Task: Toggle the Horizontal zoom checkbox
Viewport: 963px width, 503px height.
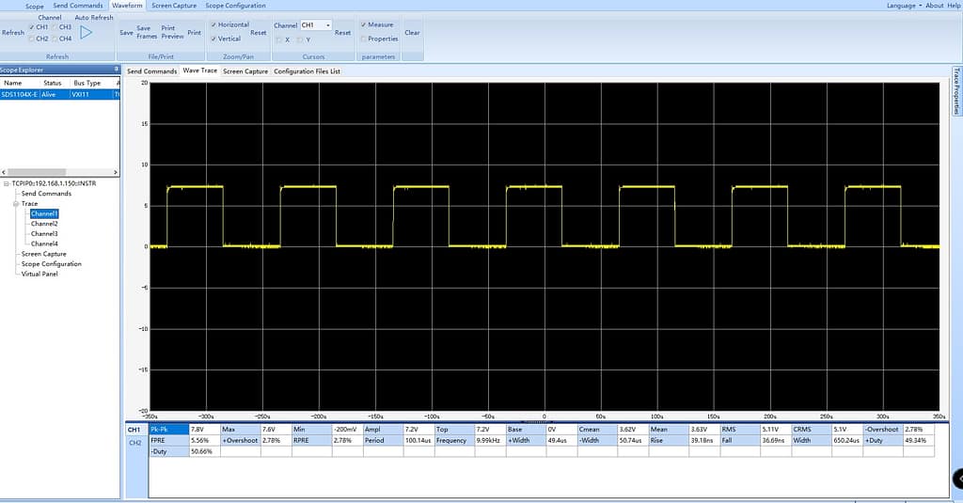Action: [214, 24]
